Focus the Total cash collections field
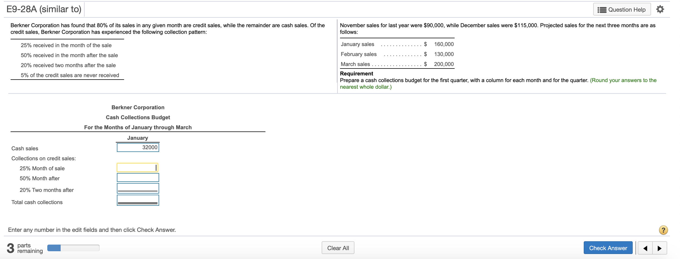Screen dimensions: 680x259 [x=138, y=200]
